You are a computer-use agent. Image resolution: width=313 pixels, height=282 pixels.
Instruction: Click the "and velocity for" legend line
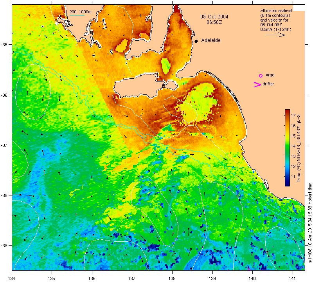[274, 20]
